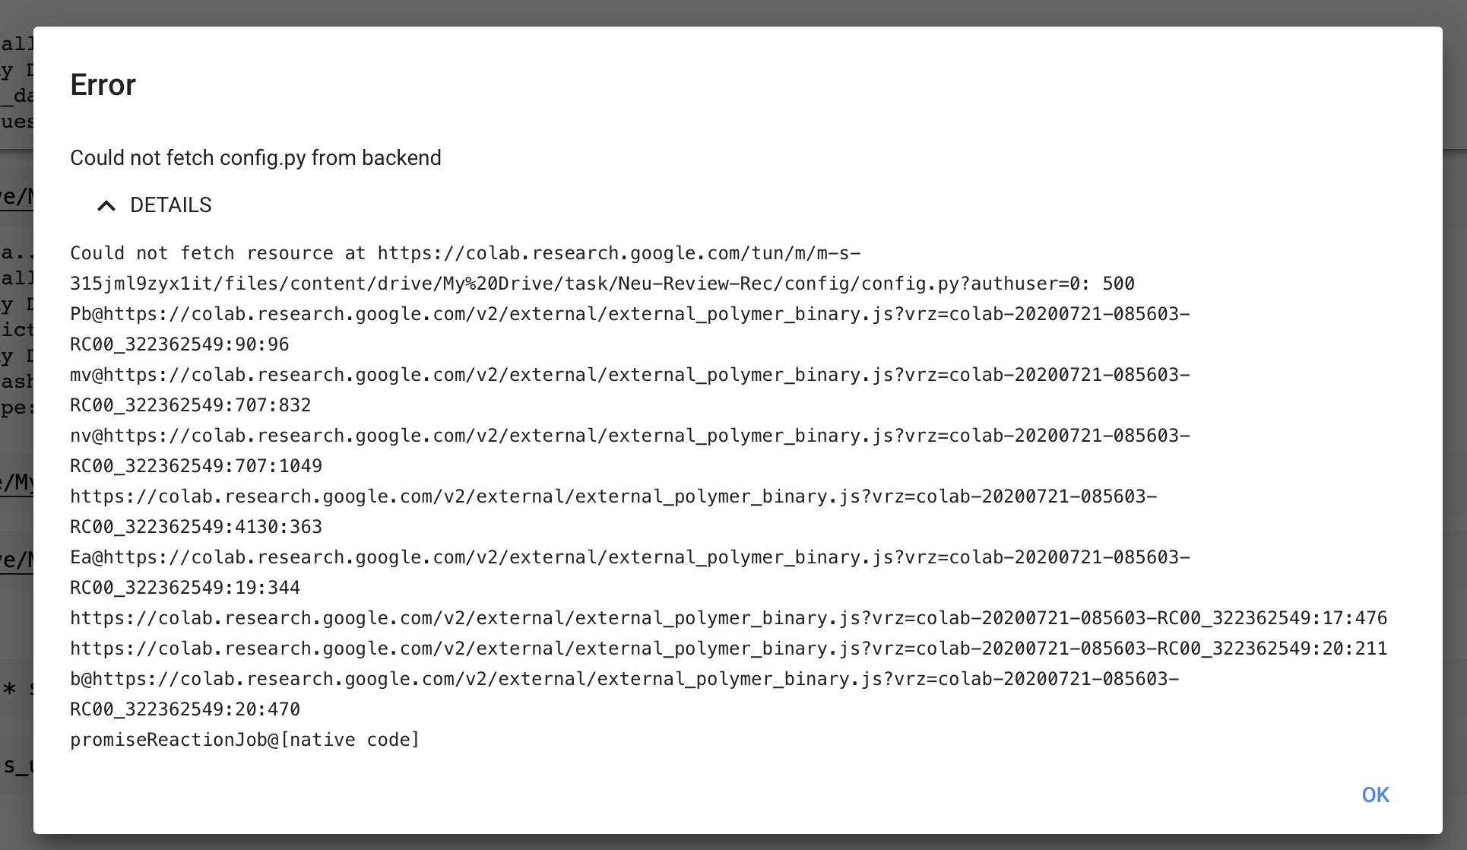Screen dimensions: 1467x850
Task: Click the upward chevron next to DETAILS
Action: pyautogui.click(x=106, y=205)
